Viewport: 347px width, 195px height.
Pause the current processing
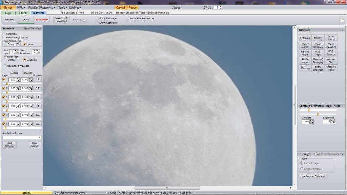(132, 8)
